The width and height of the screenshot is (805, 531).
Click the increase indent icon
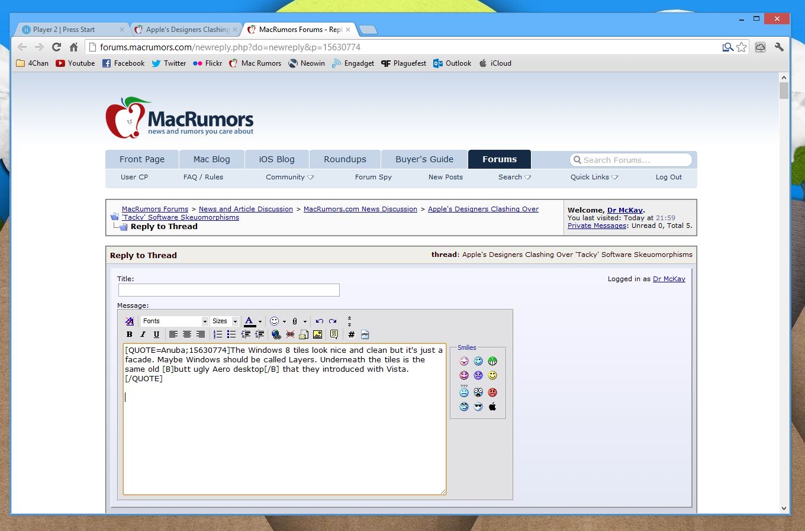click(x=259, y=334)
